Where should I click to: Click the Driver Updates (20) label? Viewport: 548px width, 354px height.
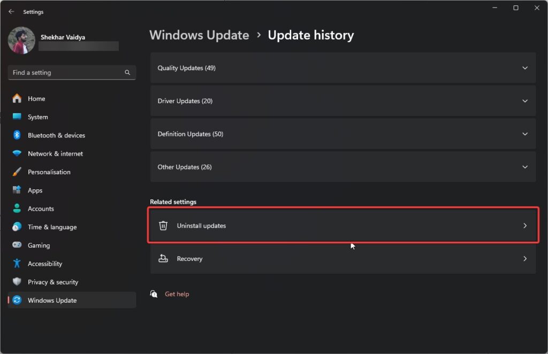pyautogui.click(x=185, y=101)
